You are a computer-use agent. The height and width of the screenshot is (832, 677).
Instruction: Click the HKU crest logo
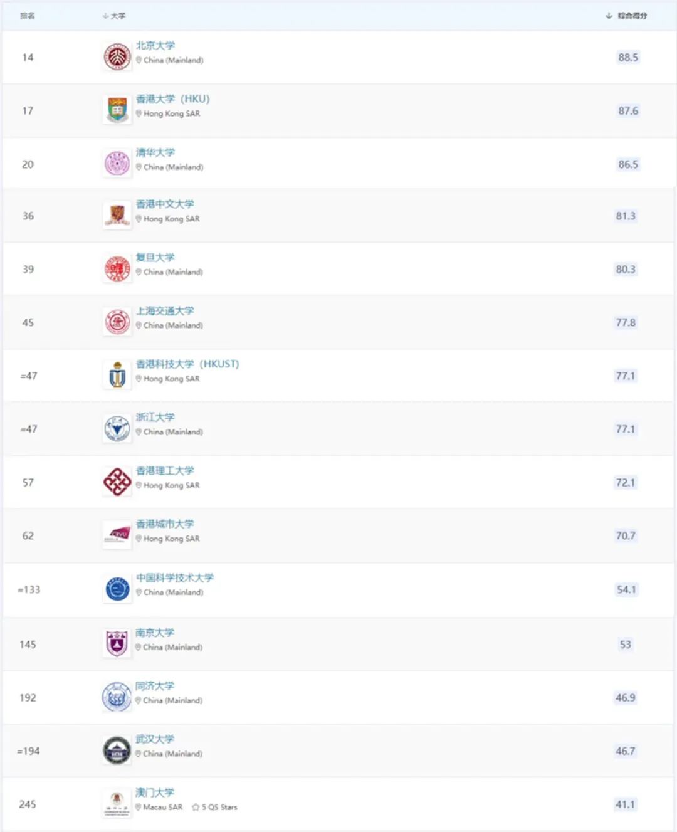(117, 110)
